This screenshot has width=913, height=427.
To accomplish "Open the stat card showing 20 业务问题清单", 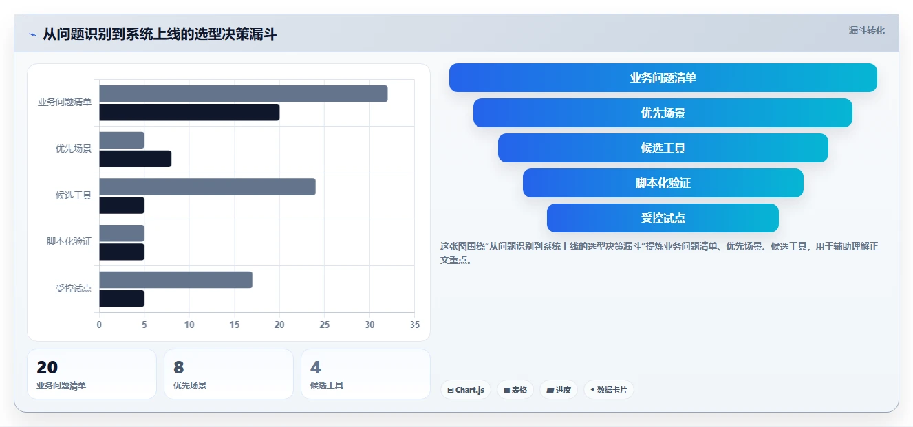I will pos(92,374).
